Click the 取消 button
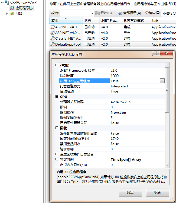This screenshot has width=176, height=203. coord(158,192)
